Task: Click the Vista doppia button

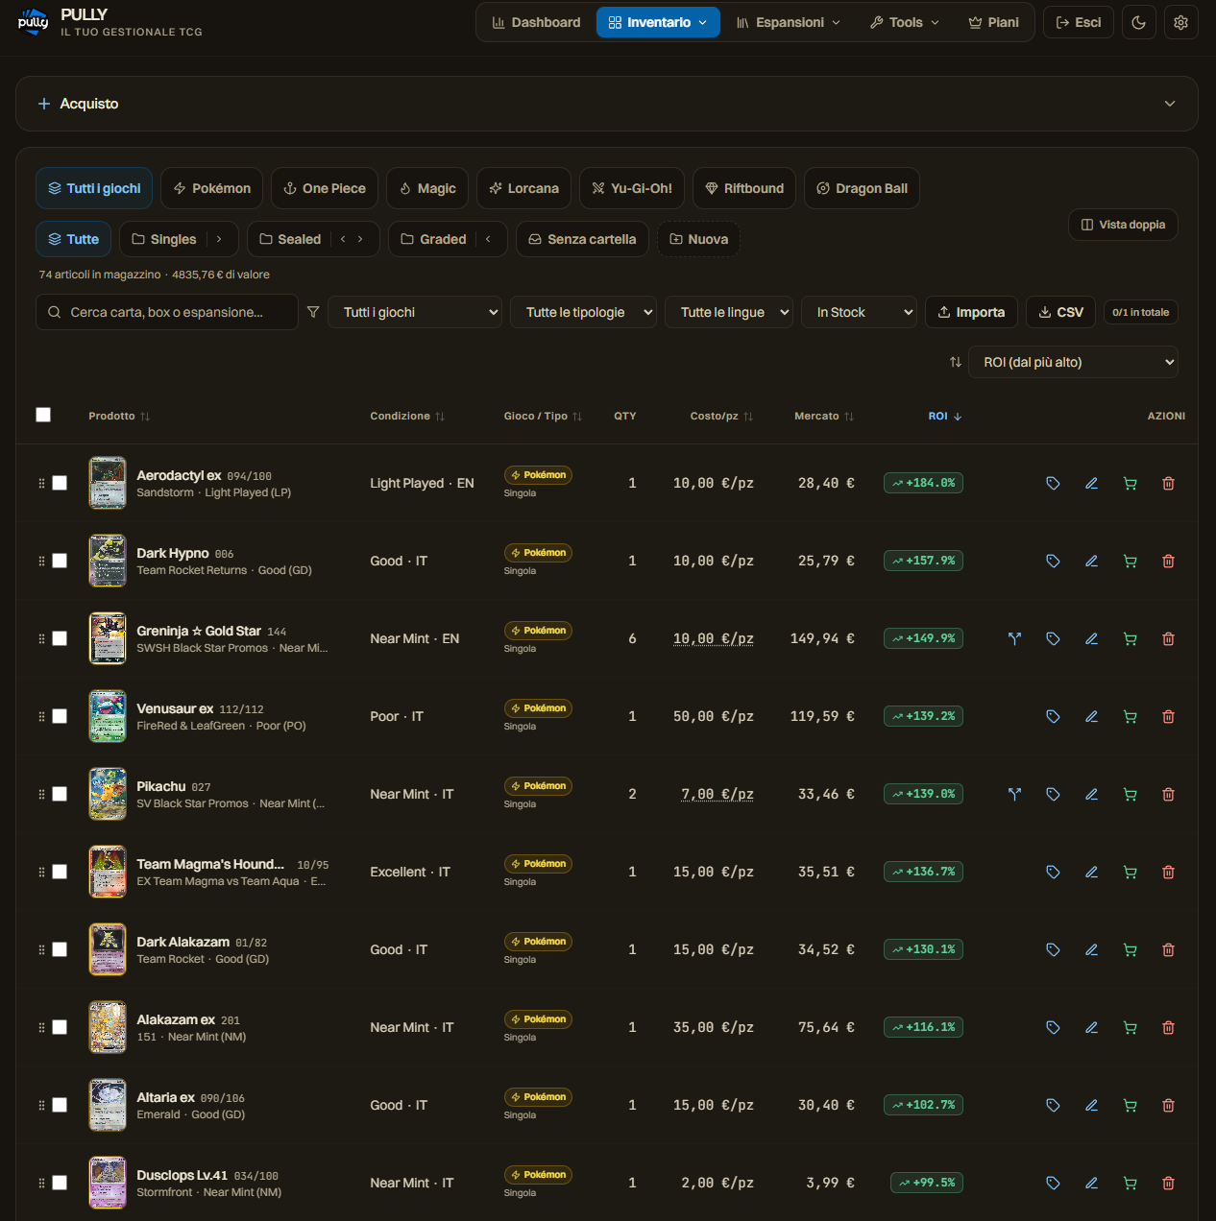Action: click(1123, 225)
